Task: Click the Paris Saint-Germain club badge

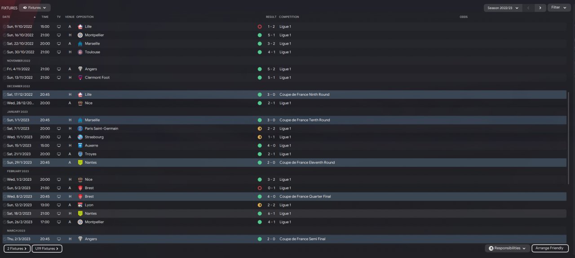Action: 80,129
